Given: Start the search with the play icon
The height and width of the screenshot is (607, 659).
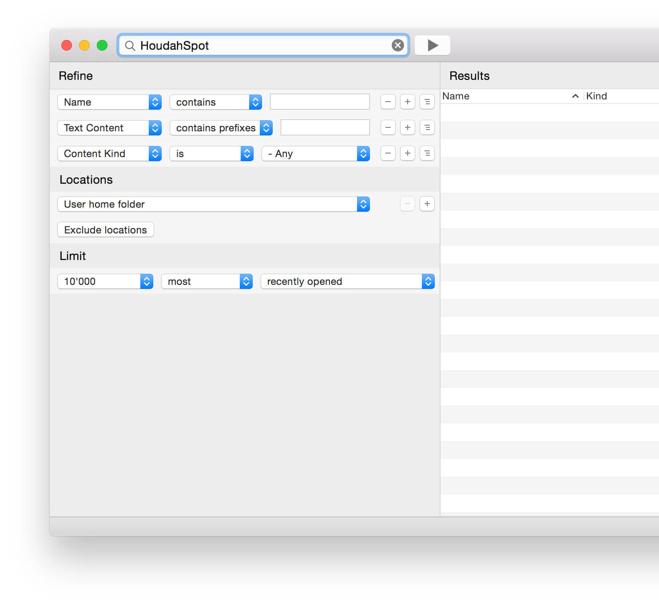Looking at the screenshot, I should pyautogui.click(x=432, y=45).
